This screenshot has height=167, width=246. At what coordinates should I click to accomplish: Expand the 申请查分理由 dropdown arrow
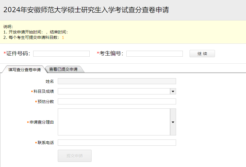pos(173,122)
